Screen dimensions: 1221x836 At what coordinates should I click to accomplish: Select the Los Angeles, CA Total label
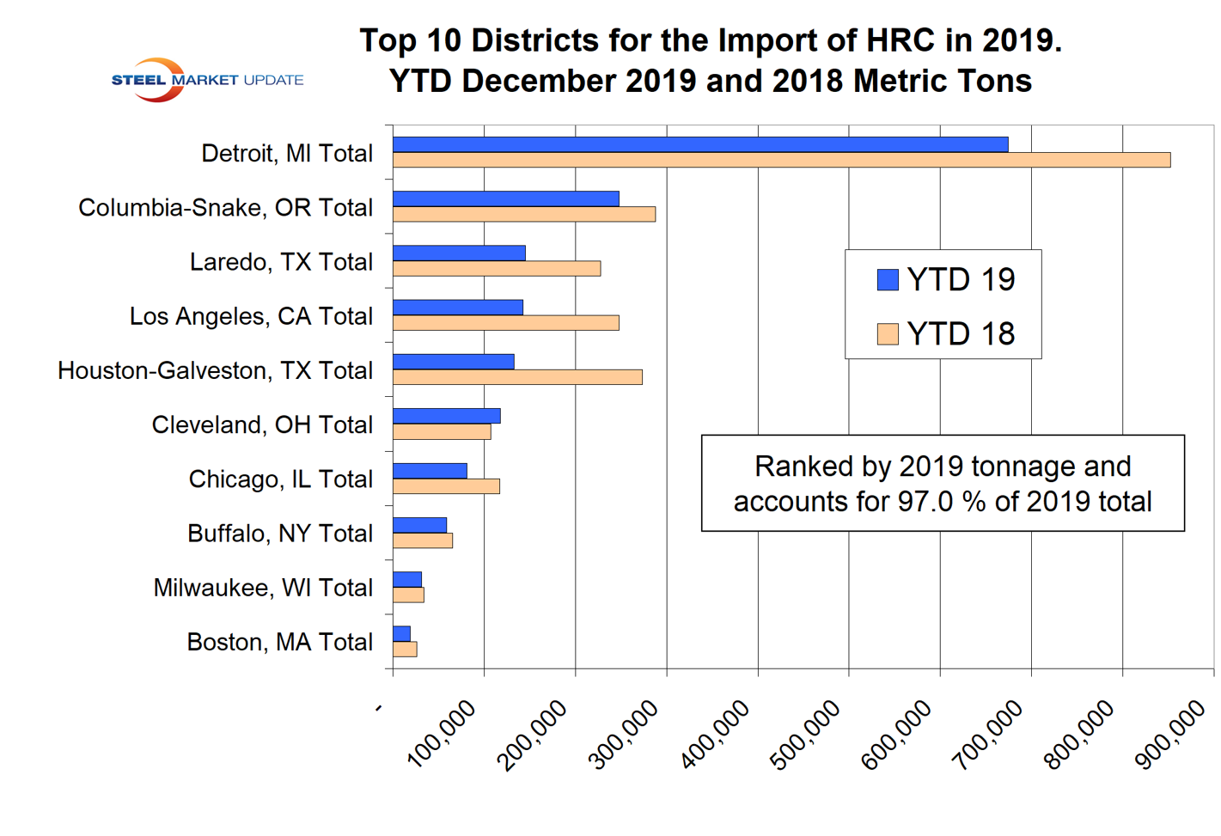(x=251, y=316)
